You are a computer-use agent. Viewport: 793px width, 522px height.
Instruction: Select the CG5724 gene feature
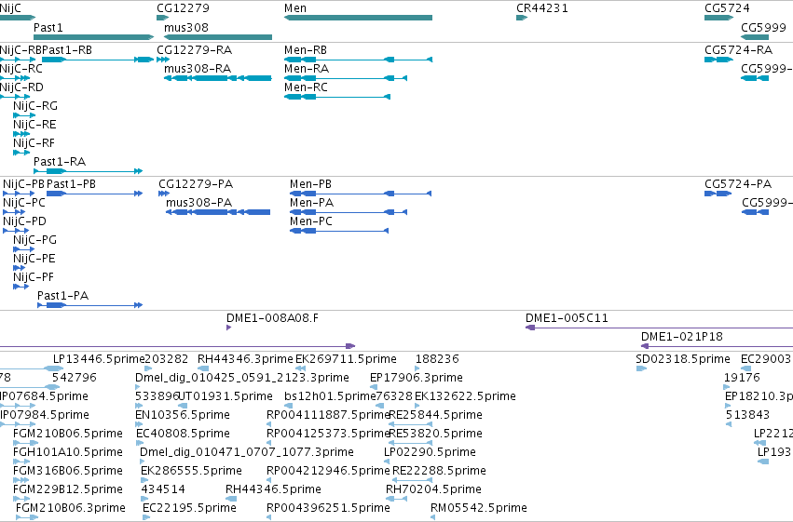718,18
